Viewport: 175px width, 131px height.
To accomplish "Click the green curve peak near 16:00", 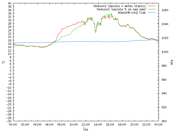I will tap(111, 14).
